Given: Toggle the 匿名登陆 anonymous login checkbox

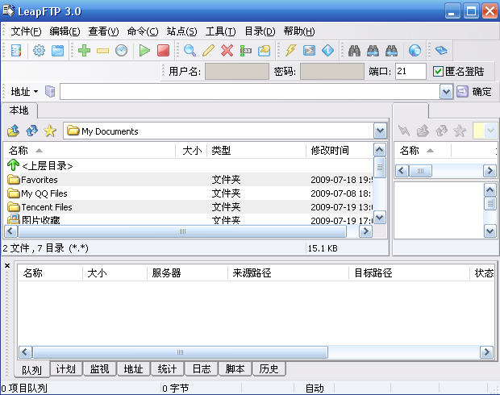Looking at the screenshot, I should 439,72.
